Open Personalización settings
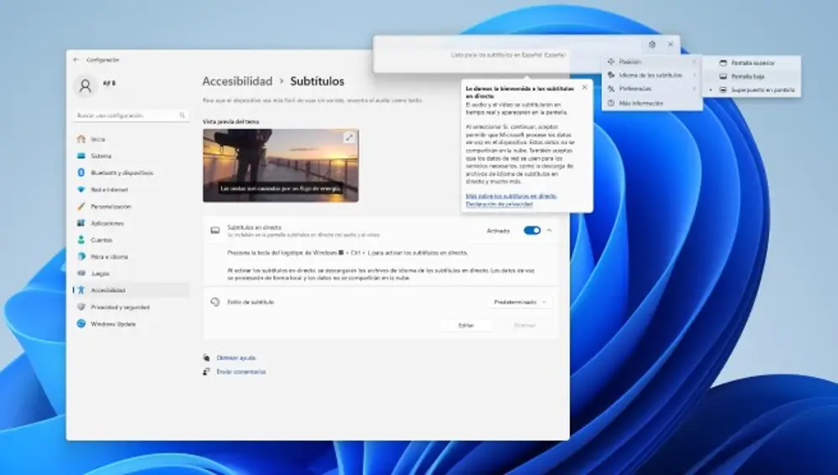The height and width of the screenshot is (475, 838). [x=132, y=206]
